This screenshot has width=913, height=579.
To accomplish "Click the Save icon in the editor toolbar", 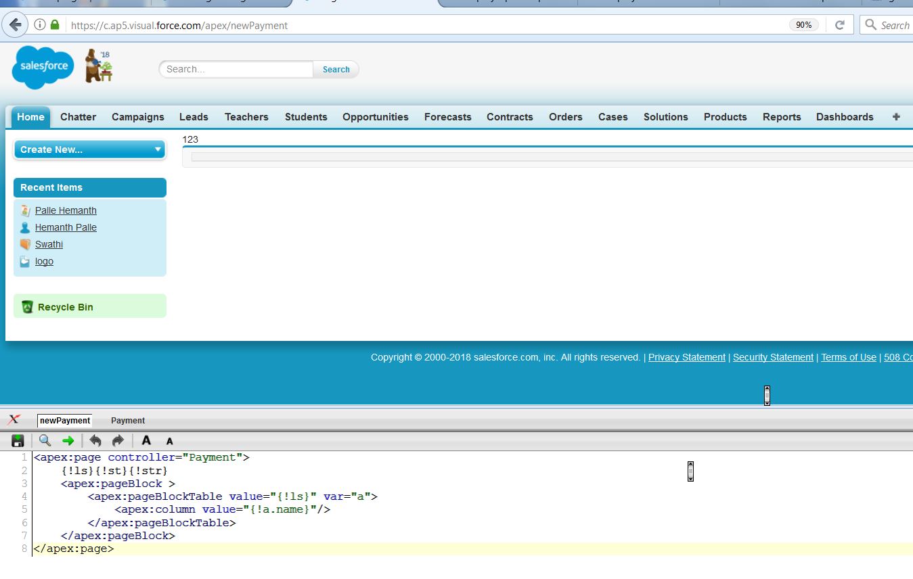I will coord(18,441).
